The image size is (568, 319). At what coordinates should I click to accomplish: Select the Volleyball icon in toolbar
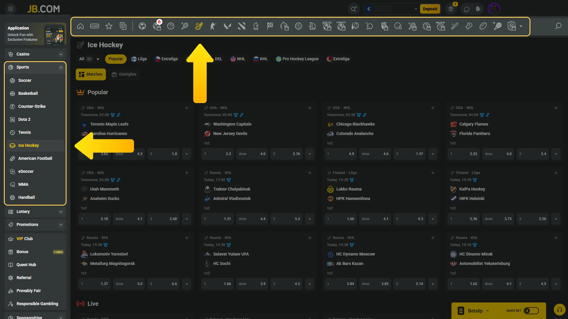pos(298,26)
